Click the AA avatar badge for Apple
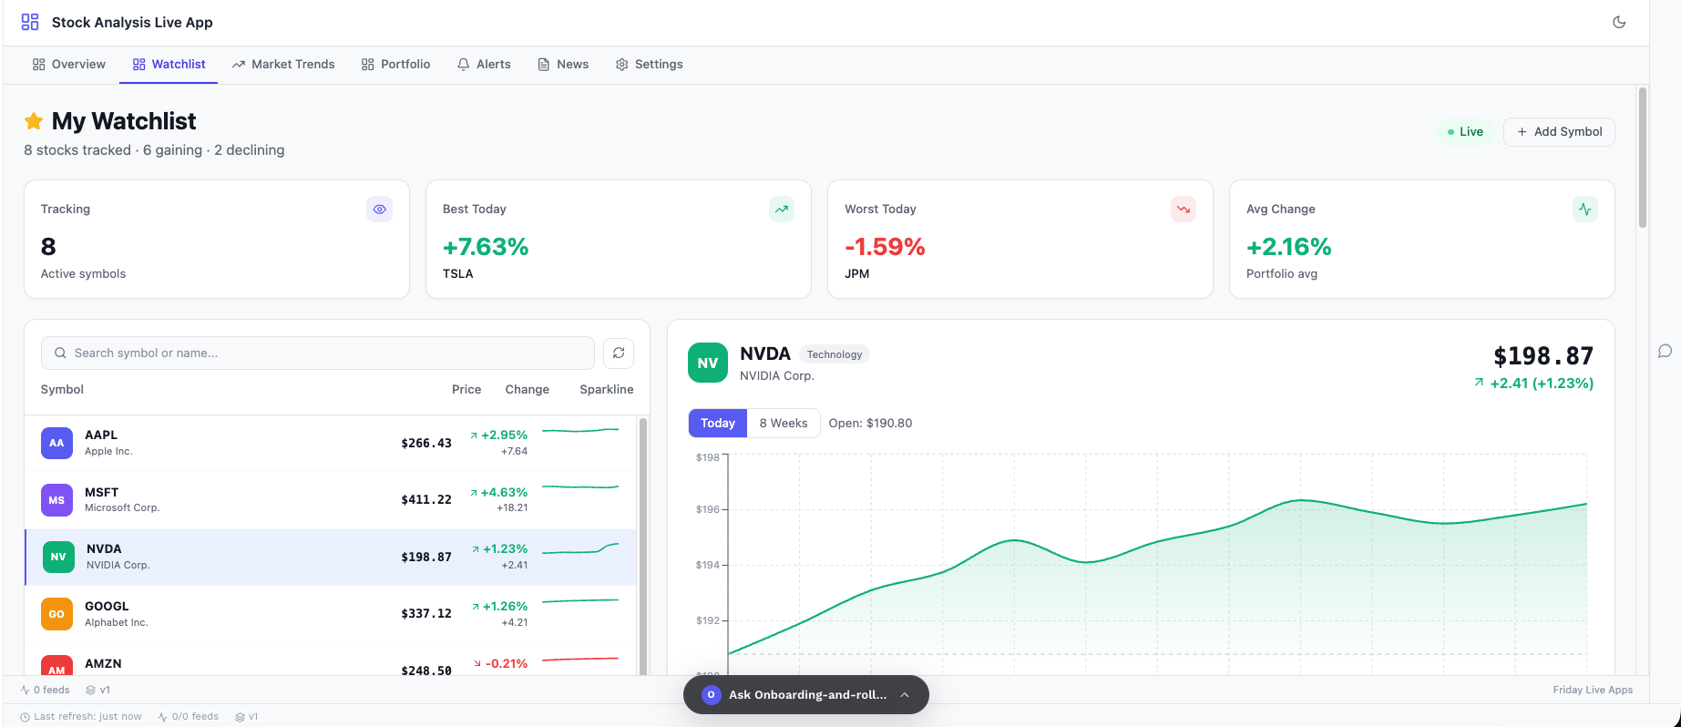Viewport: 1681px width, 727px height. [56, 443]
